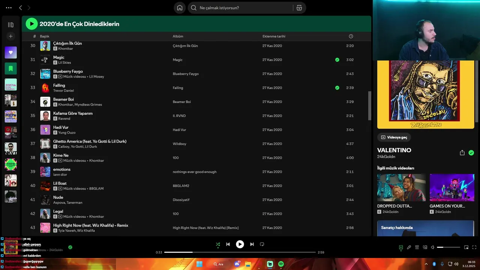
Task: Open Trevor Daniel artist link
Action: tap(63, 90)
